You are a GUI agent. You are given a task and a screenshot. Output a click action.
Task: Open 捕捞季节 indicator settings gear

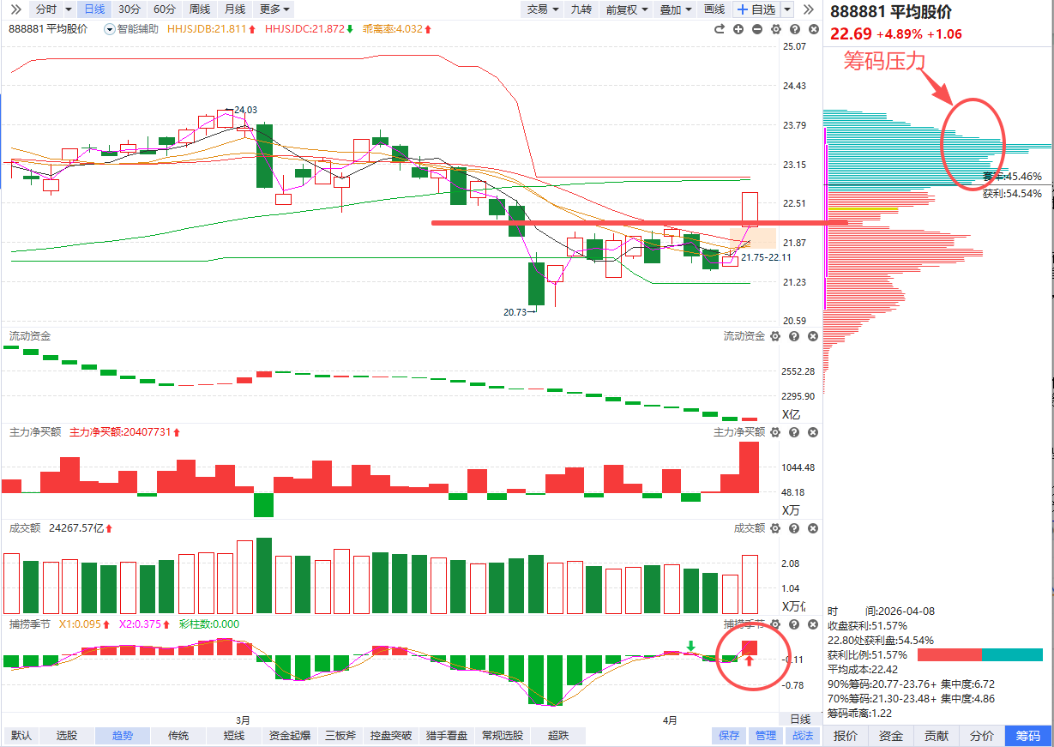click(x=776, y=624)
